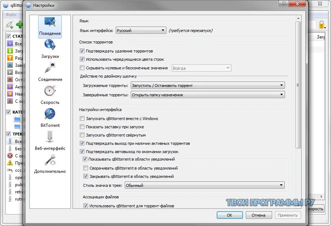This screenshot has width=331, height=226.
Task: Select the inactive status filter icon in main window
Action: [10, 94]
